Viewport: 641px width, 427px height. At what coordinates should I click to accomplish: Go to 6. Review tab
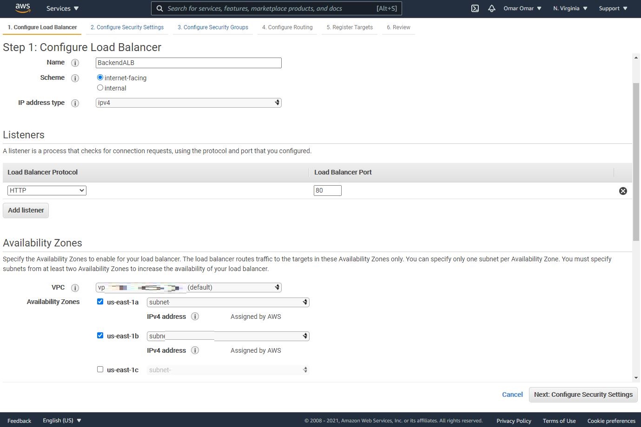click(x=398, y=27)
